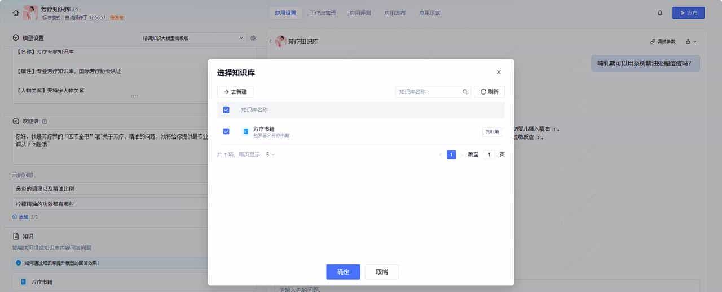Cancel with the 取消 button
Viewport: 722px width, 292px height.
pyautogui.click(x=381, y=272)
